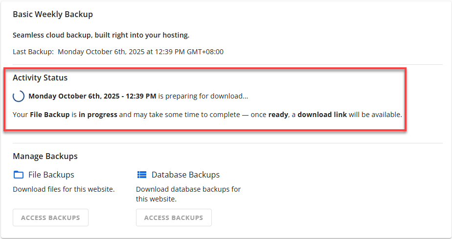Click the loading spinner icon in Activity Status

[x=19, y=96]
